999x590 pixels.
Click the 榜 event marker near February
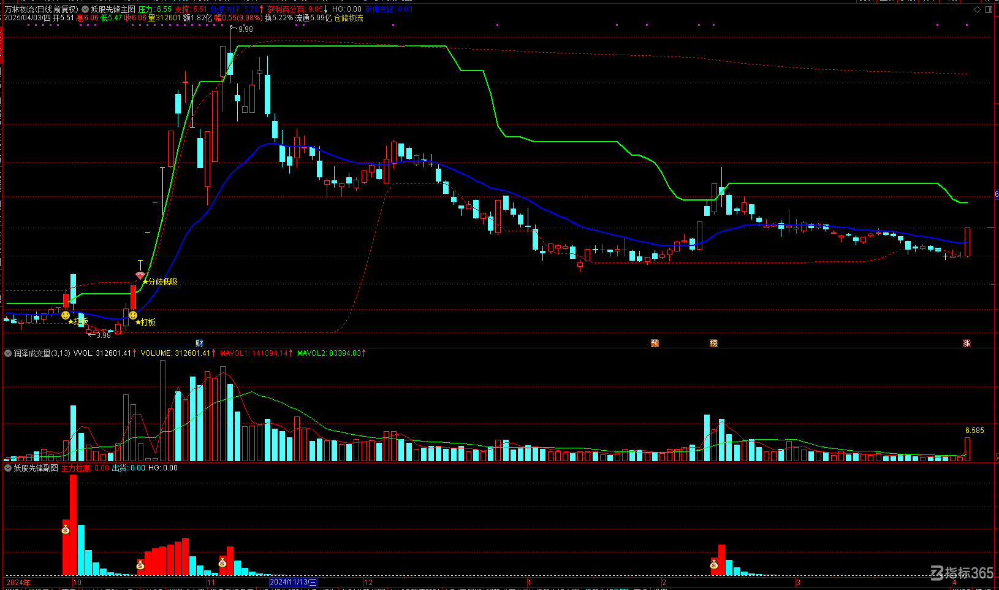click(x=713, y=343)
